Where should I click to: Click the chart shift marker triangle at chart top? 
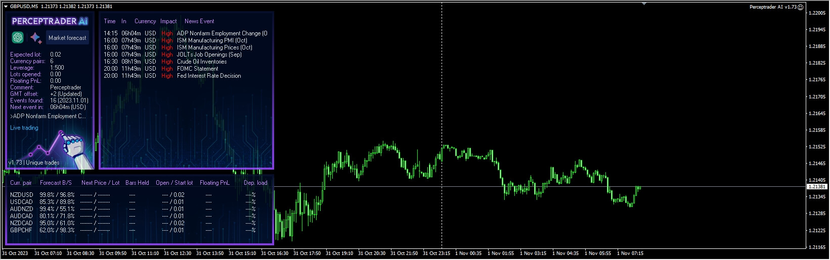tap(644, 4)
